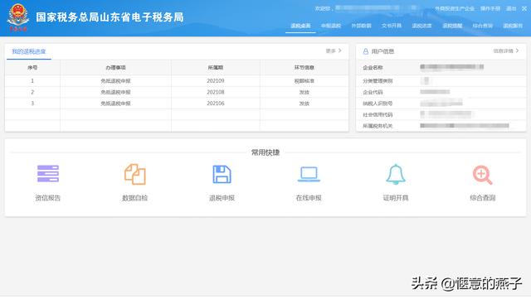Open the 综合查询 navigation tab

pos(483,26)
